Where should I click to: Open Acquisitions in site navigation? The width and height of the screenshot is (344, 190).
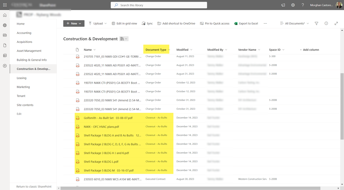pyautogui.click(x=24, y=42)
